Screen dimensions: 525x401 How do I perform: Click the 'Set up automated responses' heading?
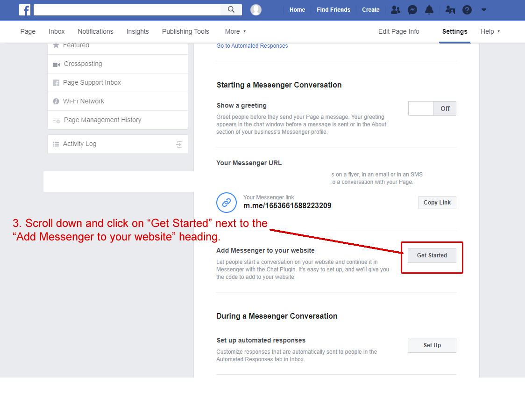tap(261, 340)
